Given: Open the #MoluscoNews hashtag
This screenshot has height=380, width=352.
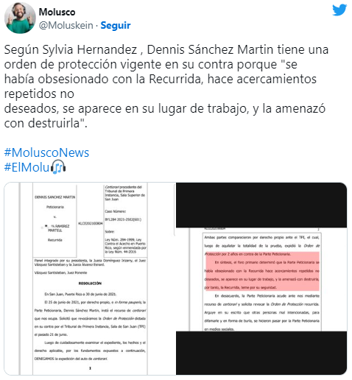Looking at the screenshot, I should (46, 152).
